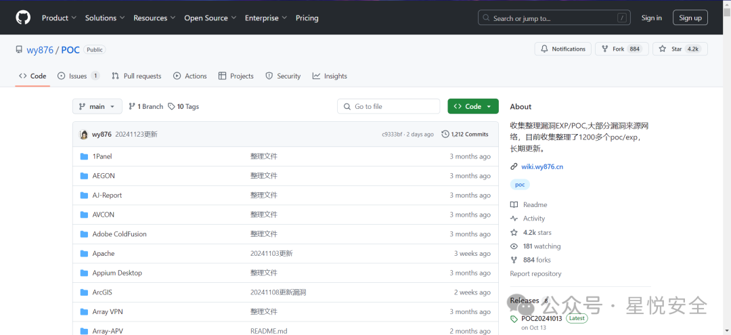The width and height of the screenshot is (731, 335).
Task: Open the AEGON folder
Action: click(x=104, y=176)
